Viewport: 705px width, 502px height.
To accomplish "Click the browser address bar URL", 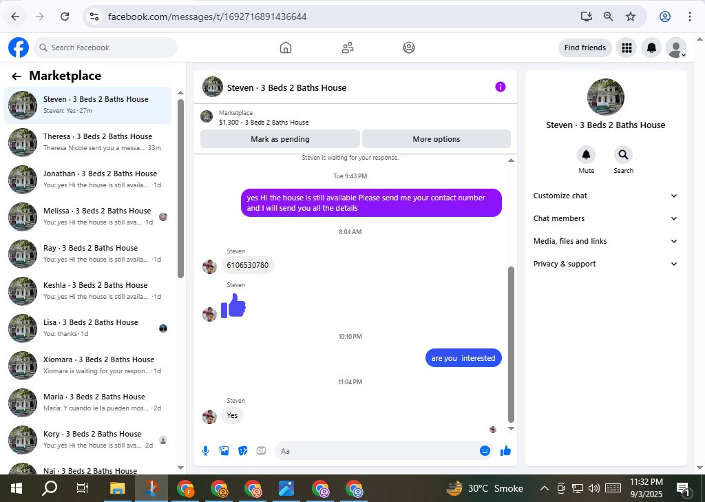I will pos(207,17).
